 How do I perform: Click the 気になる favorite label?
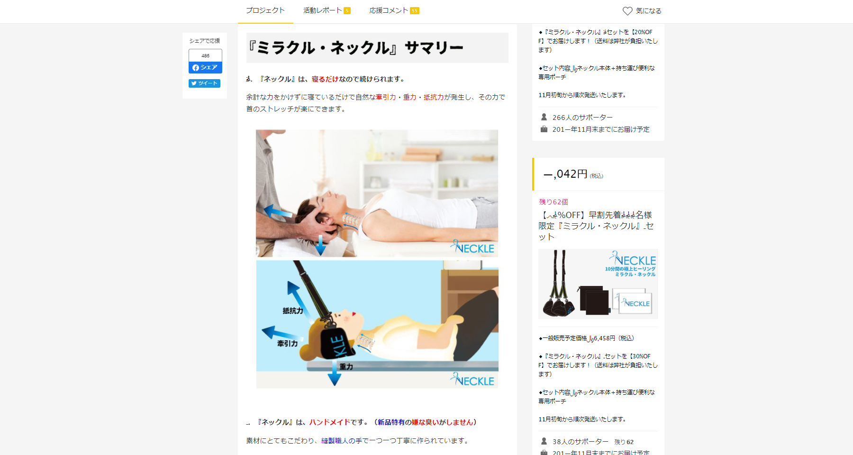(648, 11)
